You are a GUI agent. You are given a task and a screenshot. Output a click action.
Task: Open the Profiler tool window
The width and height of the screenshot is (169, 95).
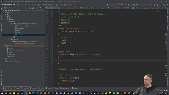point(41,88)
